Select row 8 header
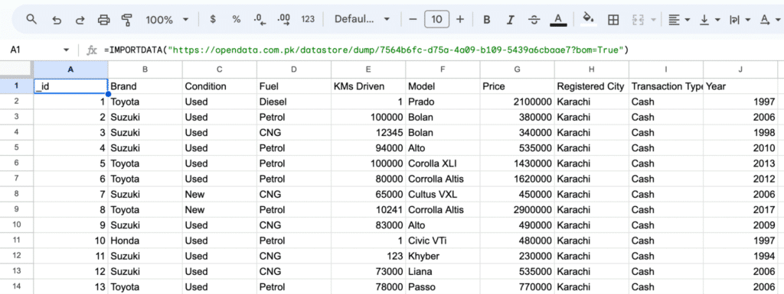 pyautogui.click(x=17, y=194)
